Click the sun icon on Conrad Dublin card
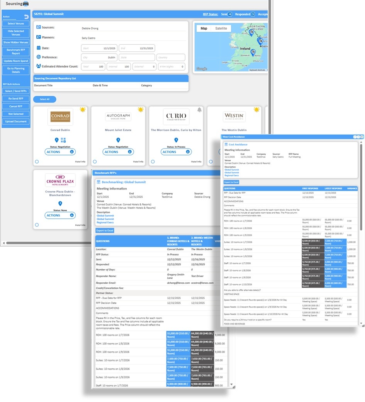Screen dimensions: 365x402 pyautogui.click(x=82, y=110)
